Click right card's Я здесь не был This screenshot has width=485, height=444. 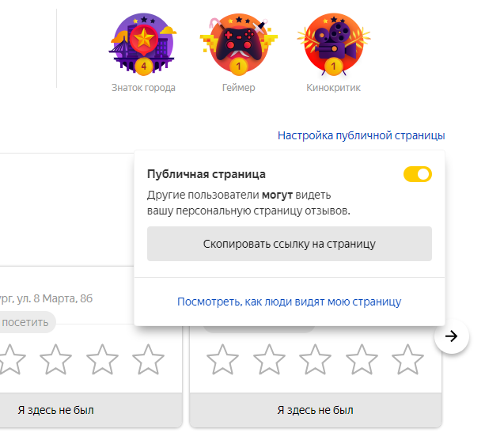[x=316, y=410]
